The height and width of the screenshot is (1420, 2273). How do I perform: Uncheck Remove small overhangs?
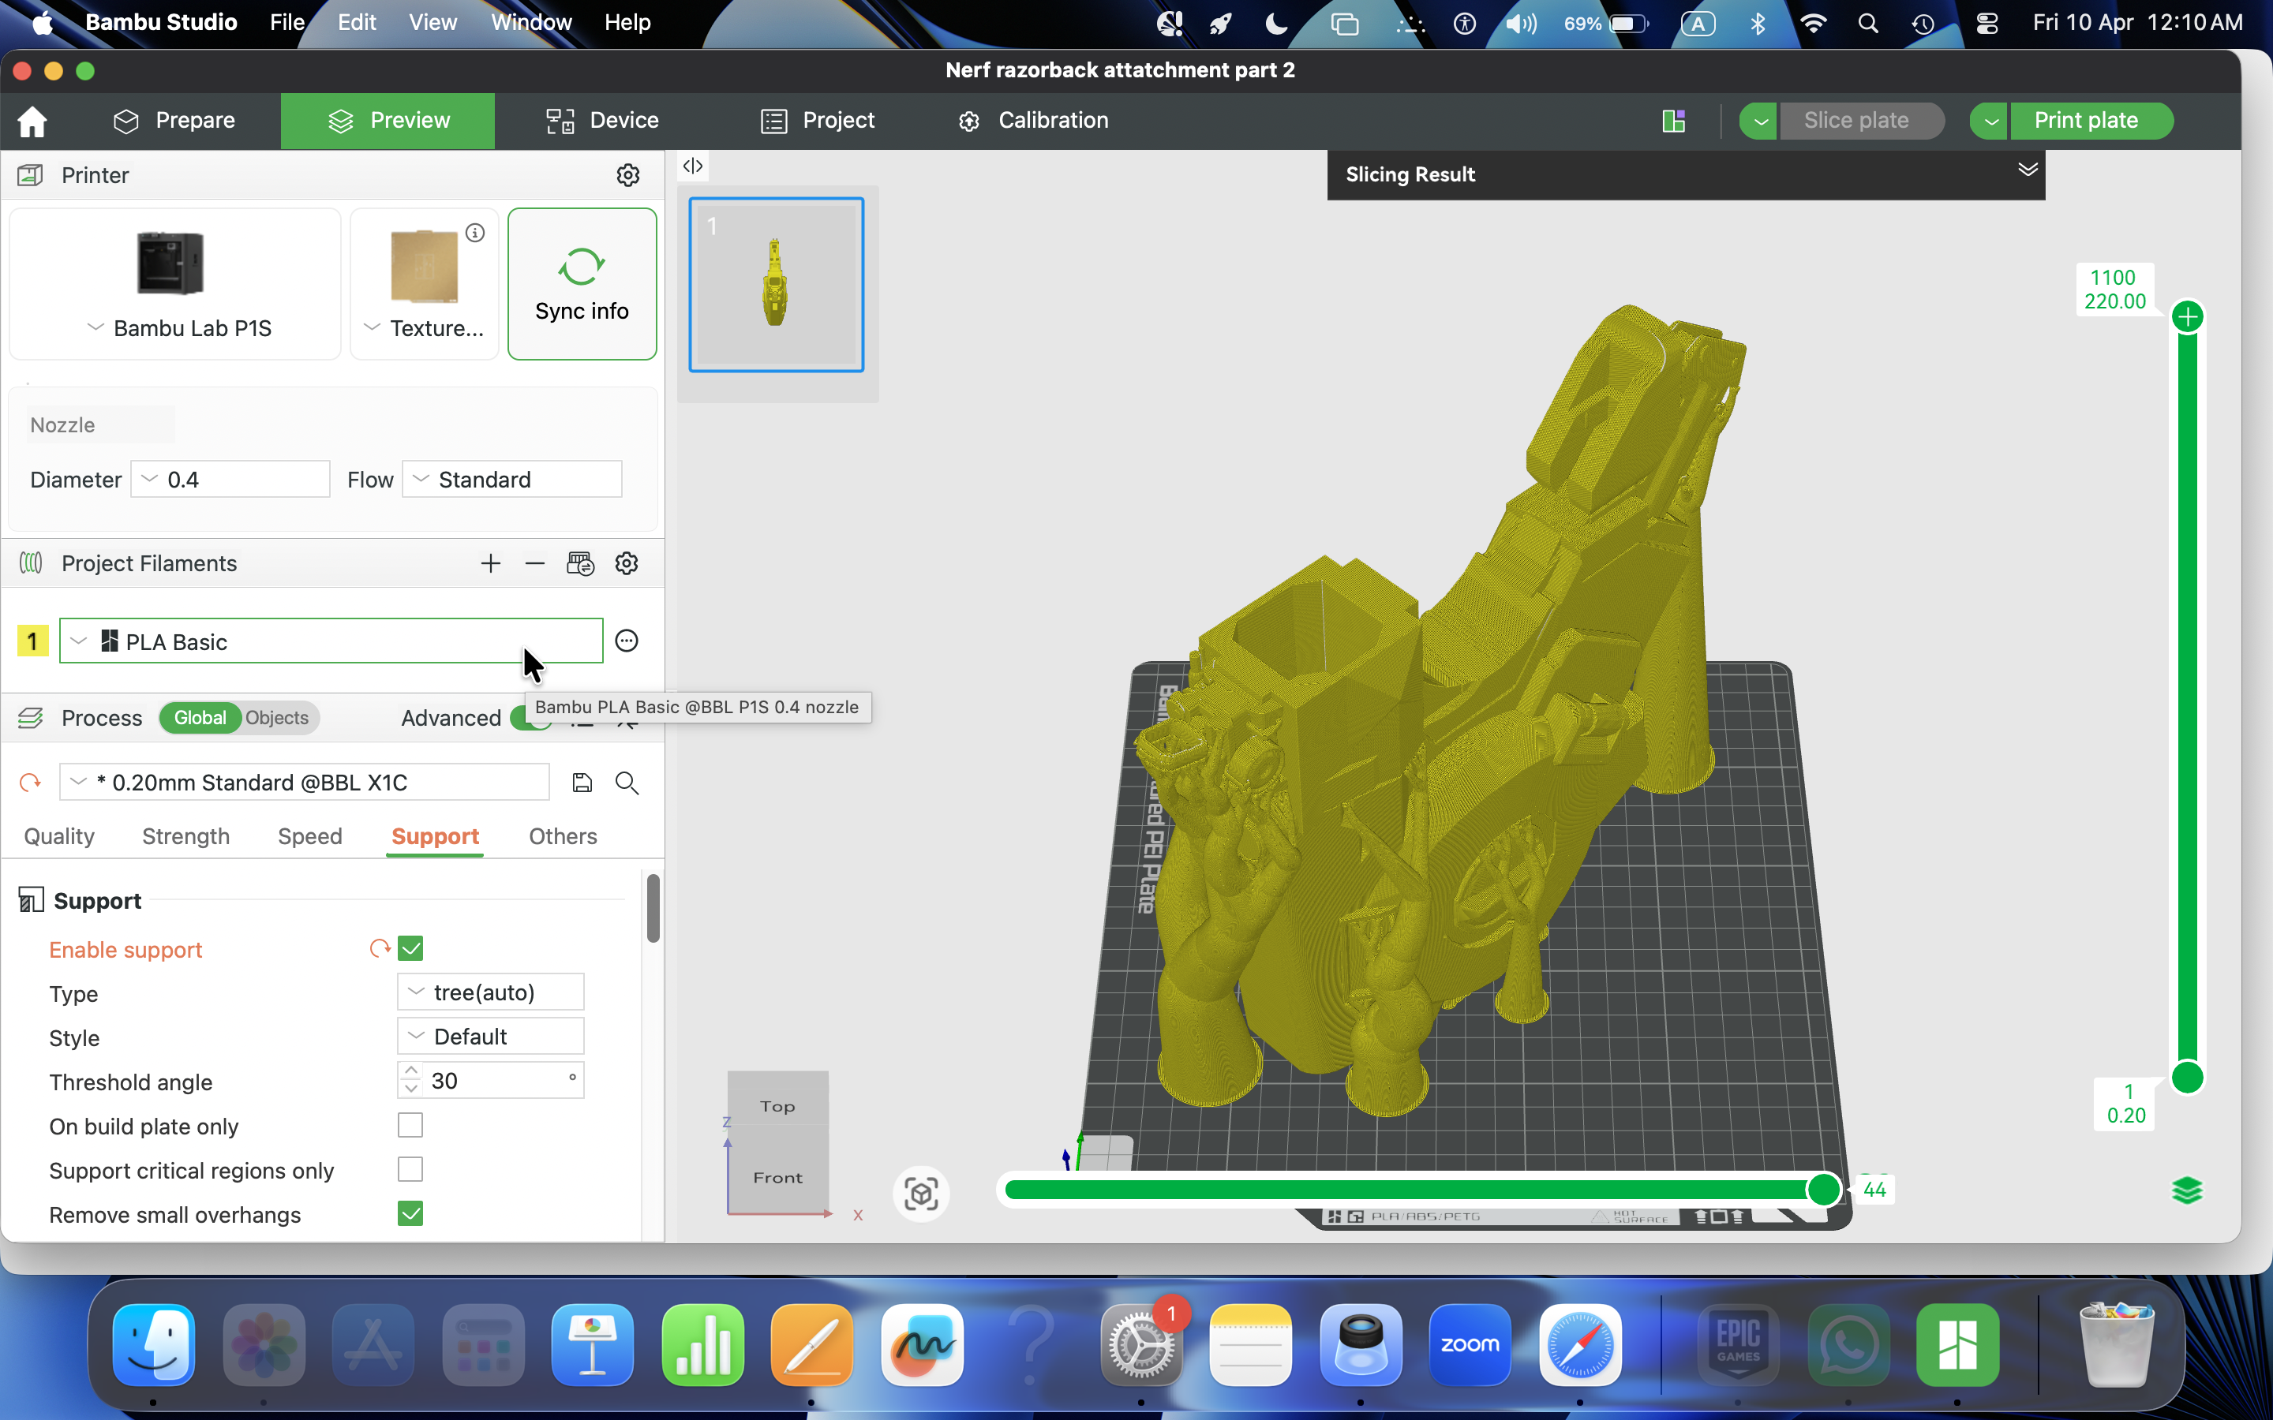click(x=410, y=1213)
